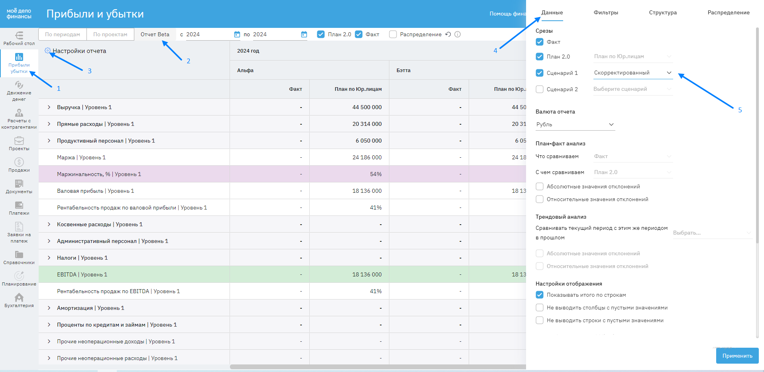The image size is (764, 372).
Task: Toggle Показывать итого по строкам checkbox
Action: 540,295
